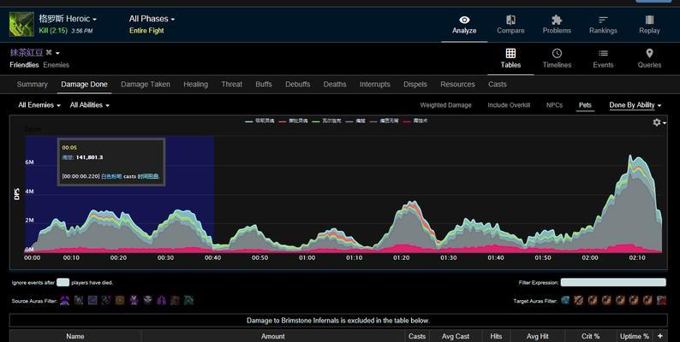The width and height of the screenshot is (680, 342).
Task: Open the Buffs tab
Action: 264,85
